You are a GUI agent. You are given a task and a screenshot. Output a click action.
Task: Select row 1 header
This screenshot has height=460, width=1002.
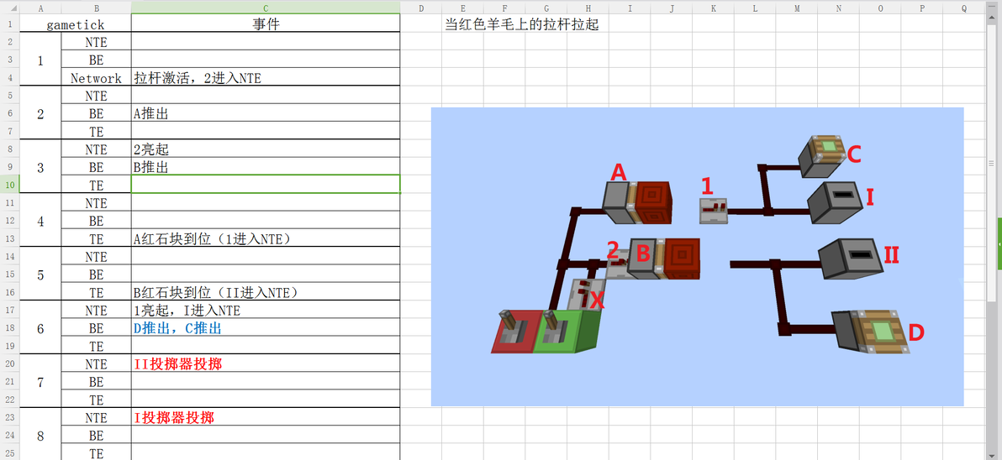point(9,24)
